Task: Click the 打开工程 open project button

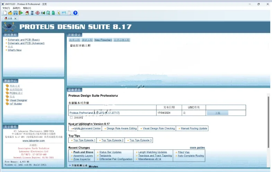Action: [x=74, y=40]
